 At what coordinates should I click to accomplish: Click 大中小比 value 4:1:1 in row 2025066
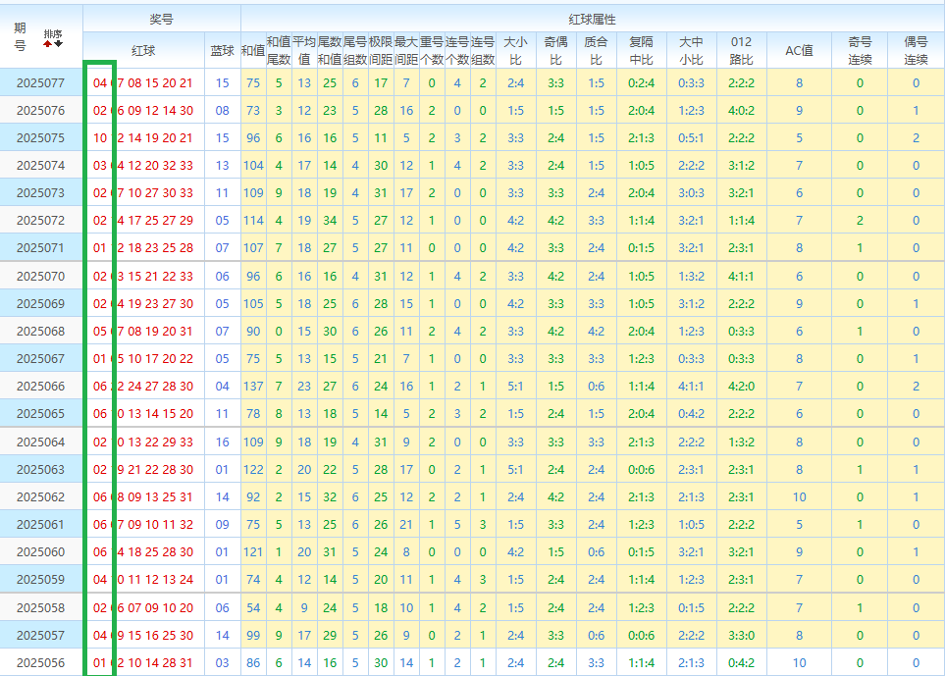(691, 387)
